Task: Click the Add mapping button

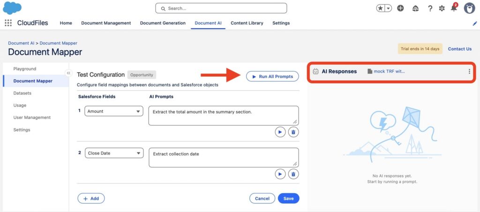Action: (91, 198)
